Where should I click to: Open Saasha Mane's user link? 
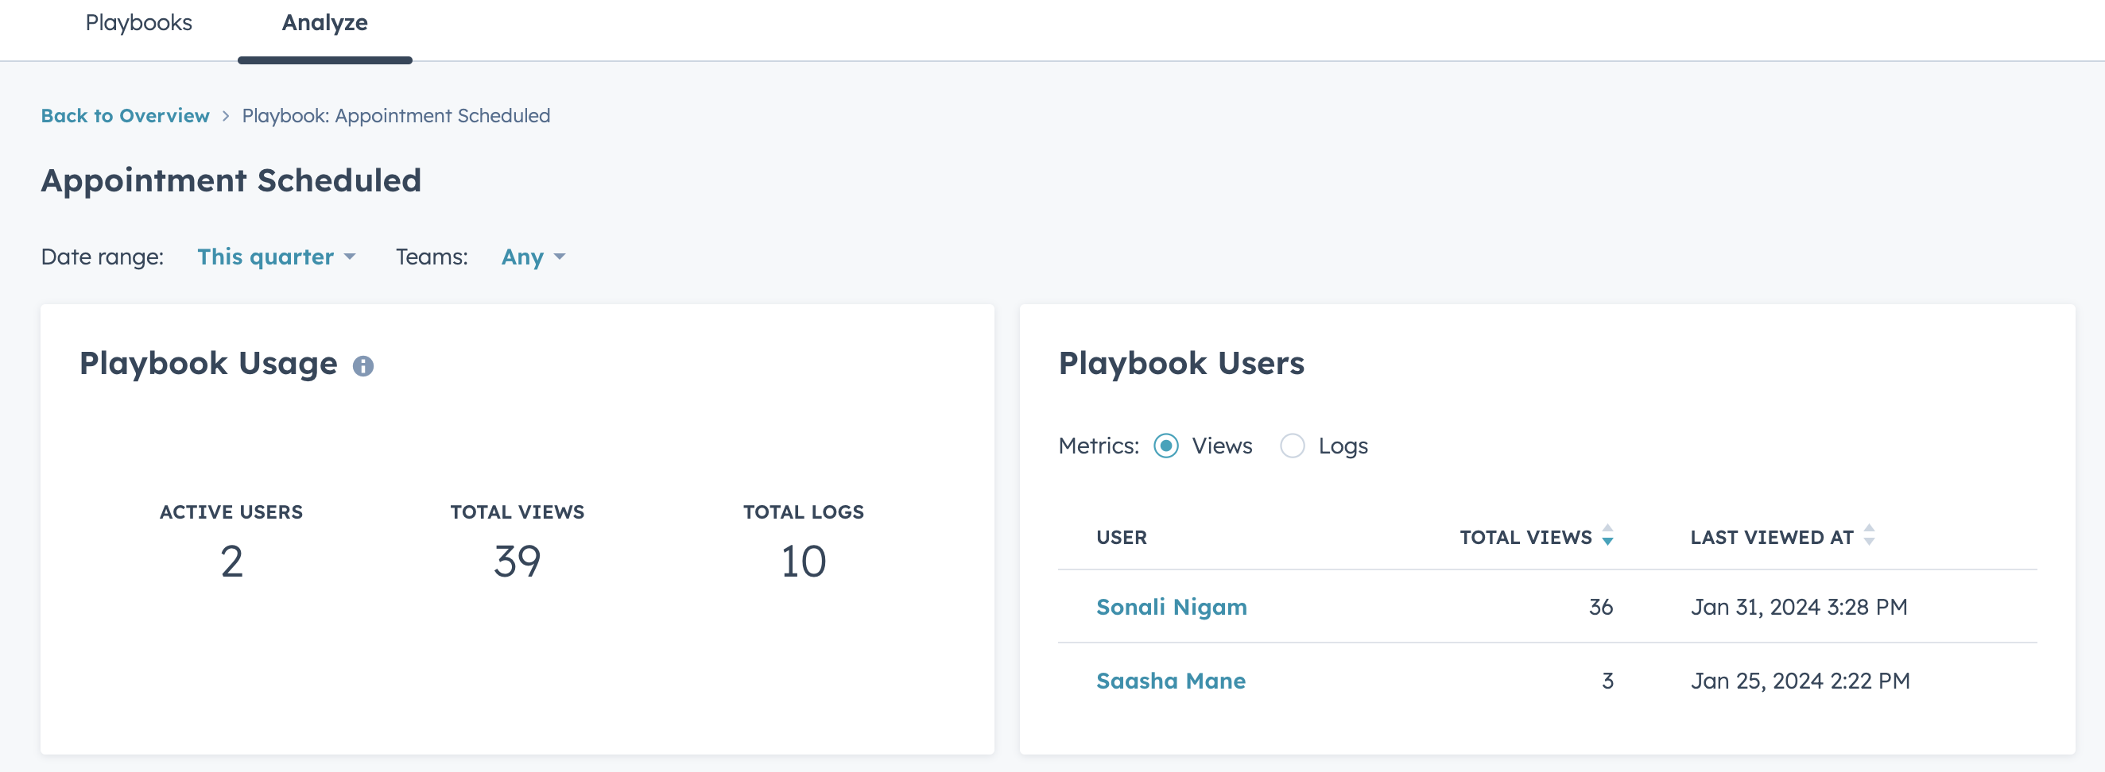(1170, 681)
